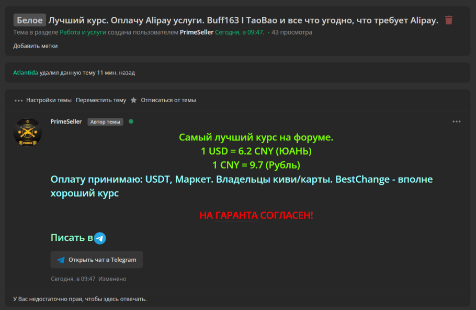Click the «Открыть чат в Telegram» button
The image size is (476, 310).
97,259
